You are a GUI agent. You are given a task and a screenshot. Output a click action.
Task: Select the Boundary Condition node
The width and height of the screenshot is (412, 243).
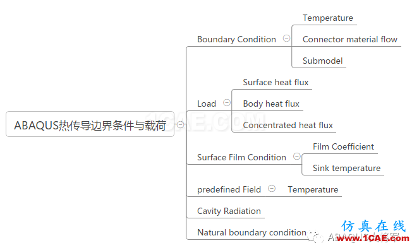coord(236,39)
